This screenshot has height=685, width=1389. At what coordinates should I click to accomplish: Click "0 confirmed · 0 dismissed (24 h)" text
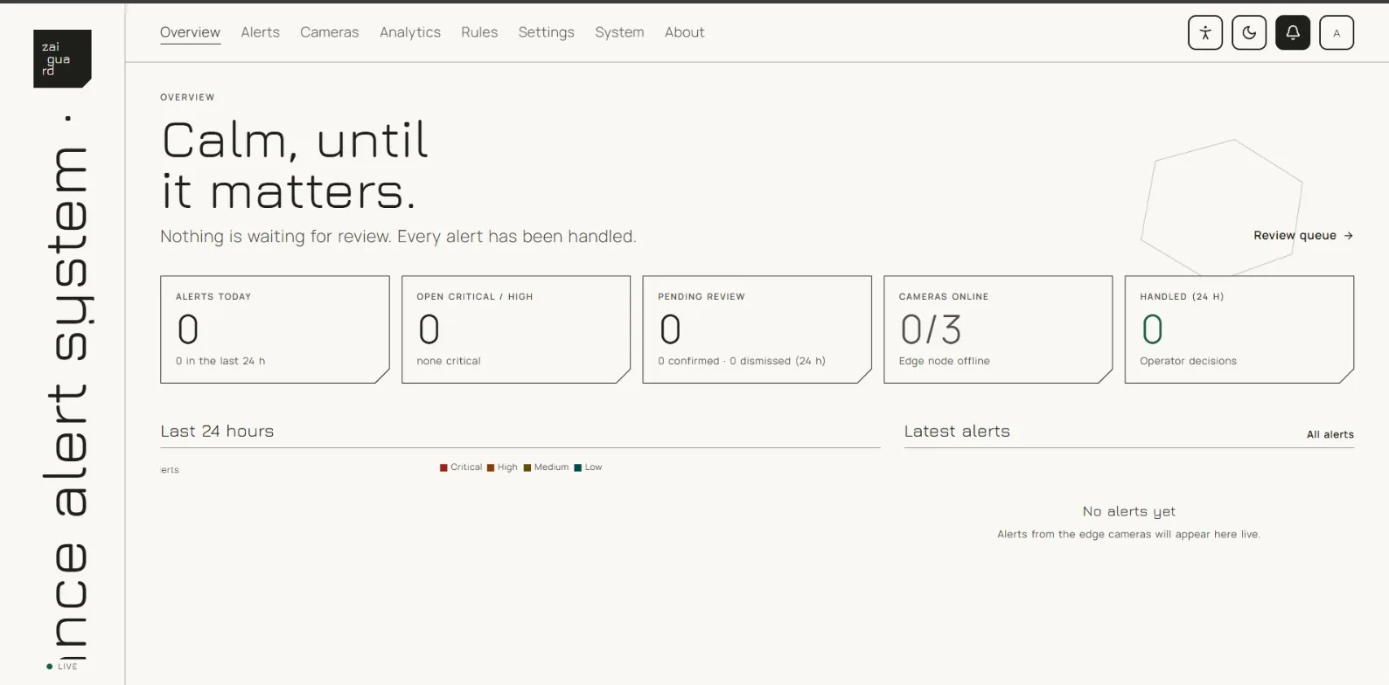click(x=742, y=361)
